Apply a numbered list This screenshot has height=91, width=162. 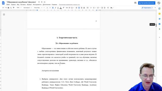98,8
